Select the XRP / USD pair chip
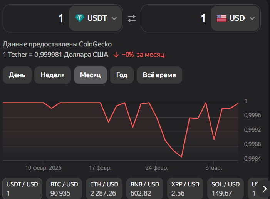The image size is (270, 199). coord(185,188)
